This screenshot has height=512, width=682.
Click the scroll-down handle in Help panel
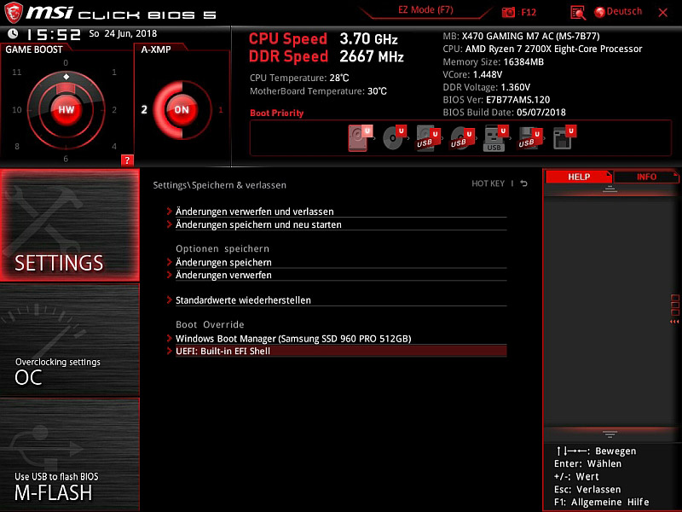[x=610, y=434]
